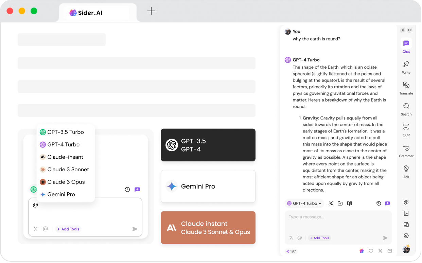This screenshot has width=422, height=263.
Task: Open the Write tool in sidebar
Action: [406, 67]
